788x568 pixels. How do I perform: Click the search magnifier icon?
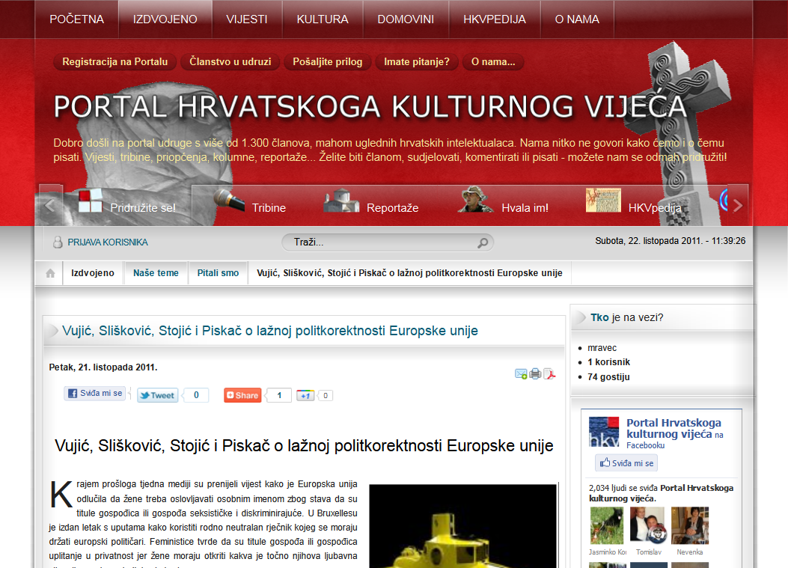click(483, 242)
